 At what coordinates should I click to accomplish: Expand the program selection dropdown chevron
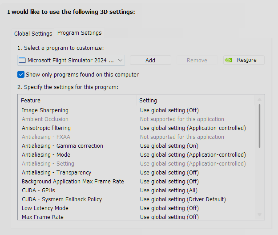click(x=120, y=60)
